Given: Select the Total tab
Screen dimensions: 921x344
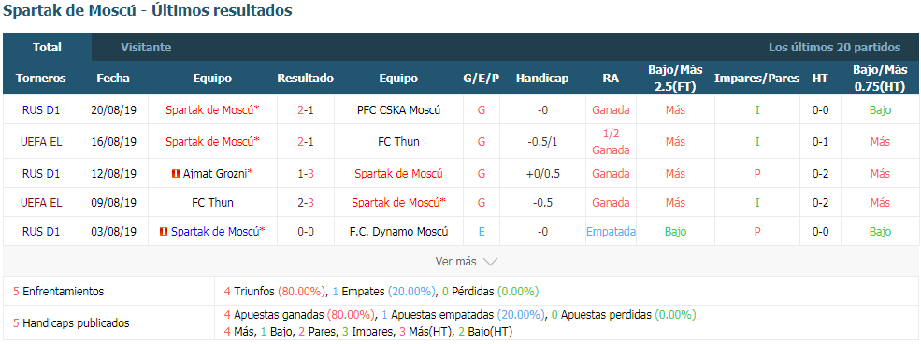Looking at the screenshot, I should point(47,48).
